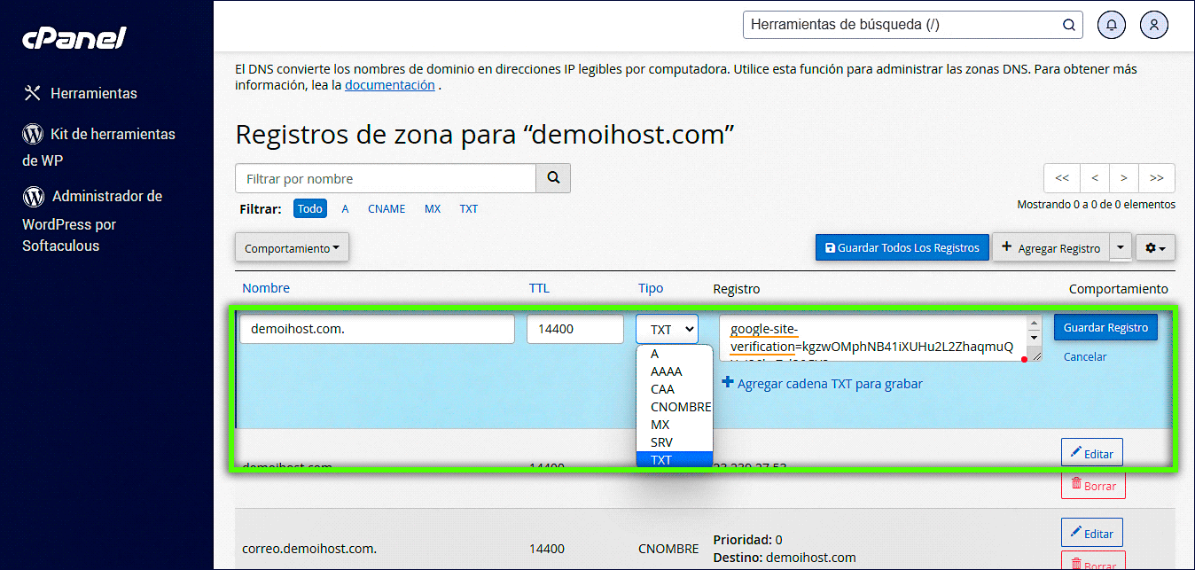Filter records by CNAME type
The height and width of the screenshot is (570, 1195).
387,209
